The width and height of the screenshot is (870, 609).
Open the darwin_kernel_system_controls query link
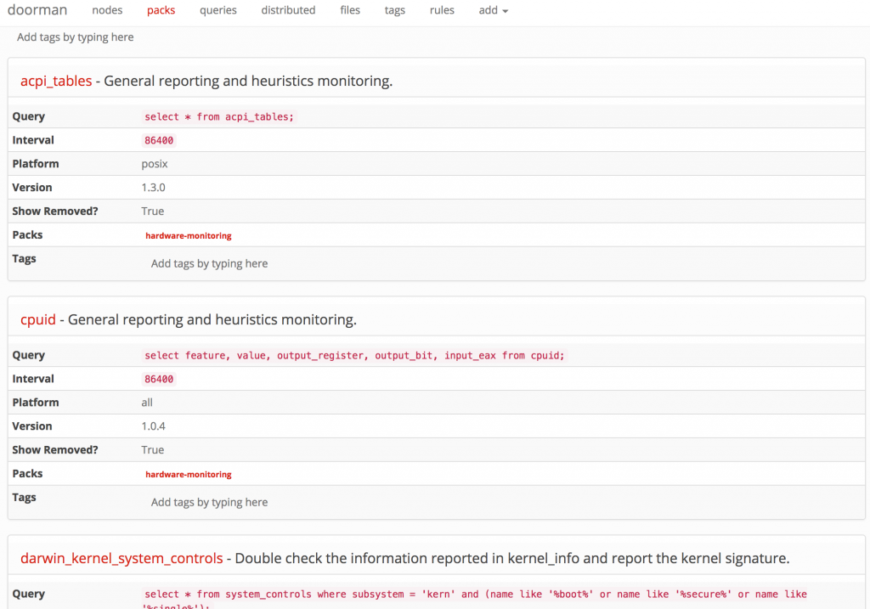point(121,559)
